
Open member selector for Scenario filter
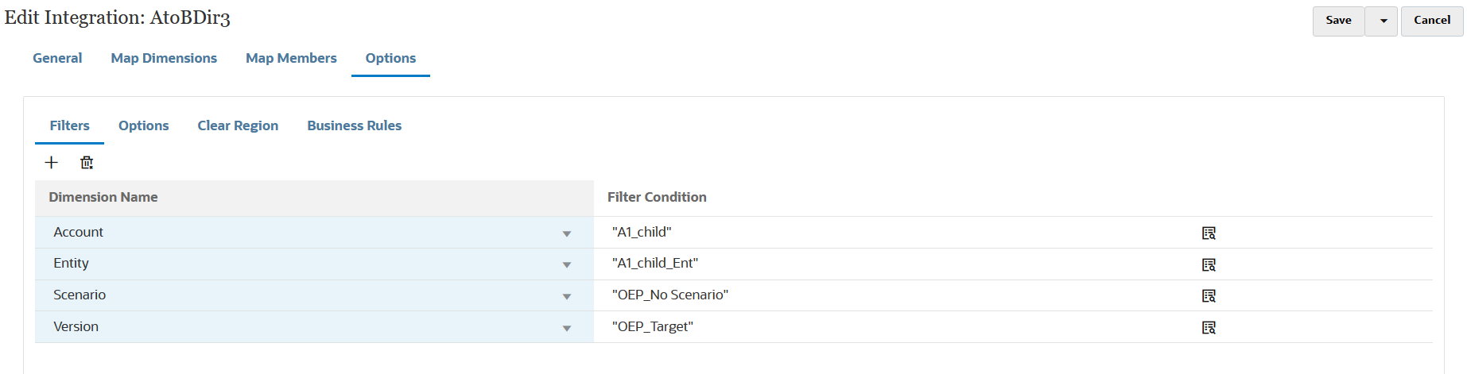pos(1209,296)
